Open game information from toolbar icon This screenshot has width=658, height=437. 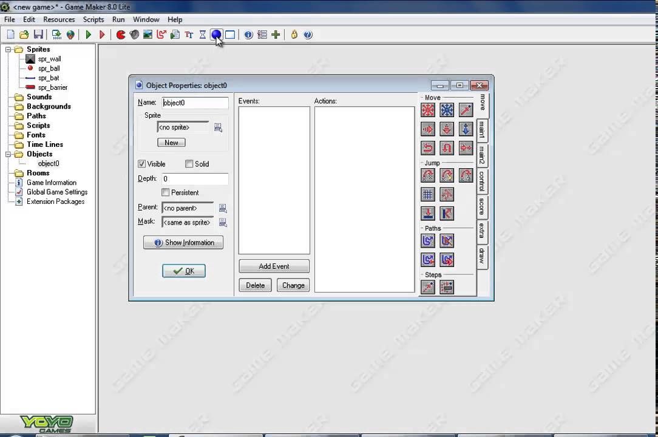(248, 35)
